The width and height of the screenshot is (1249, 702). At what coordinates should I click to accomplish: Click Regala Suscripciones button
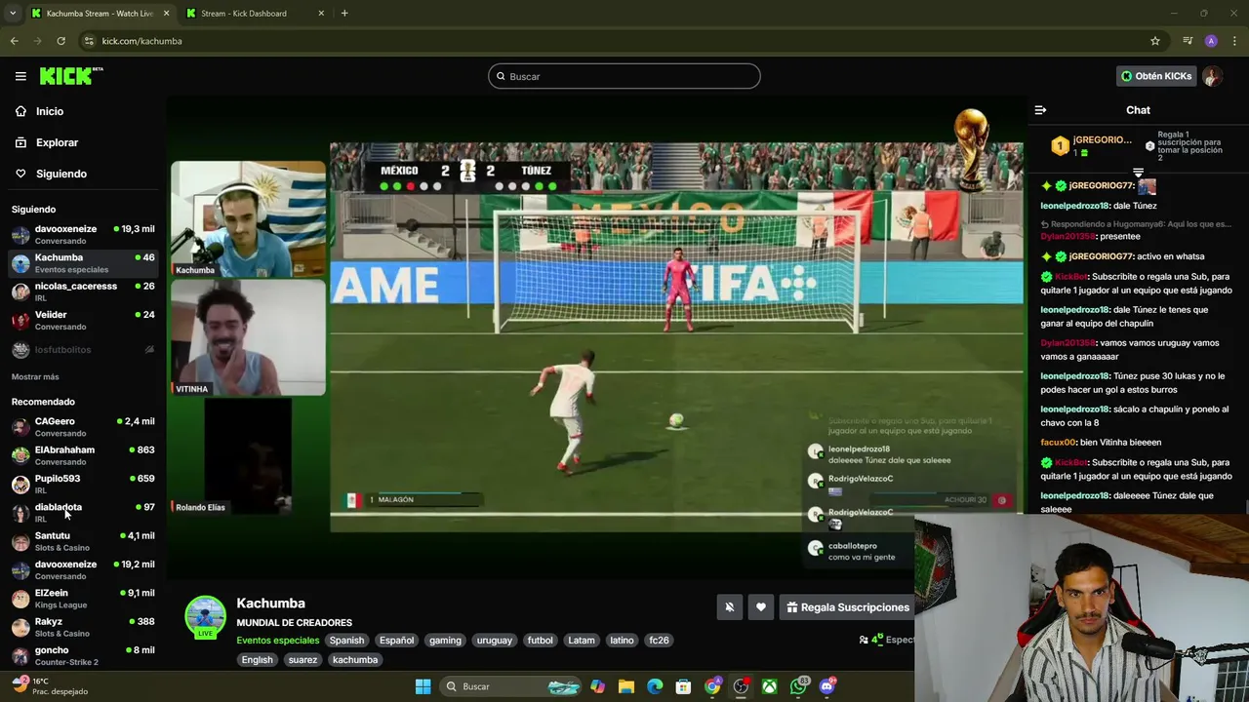pyautogui.click(x=847, y=607)
